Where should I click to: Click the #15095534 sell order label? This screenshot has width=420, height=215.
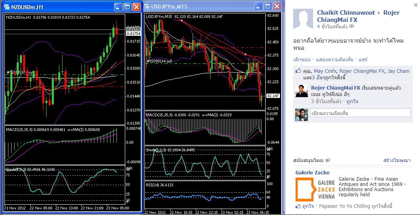point(159,61)
